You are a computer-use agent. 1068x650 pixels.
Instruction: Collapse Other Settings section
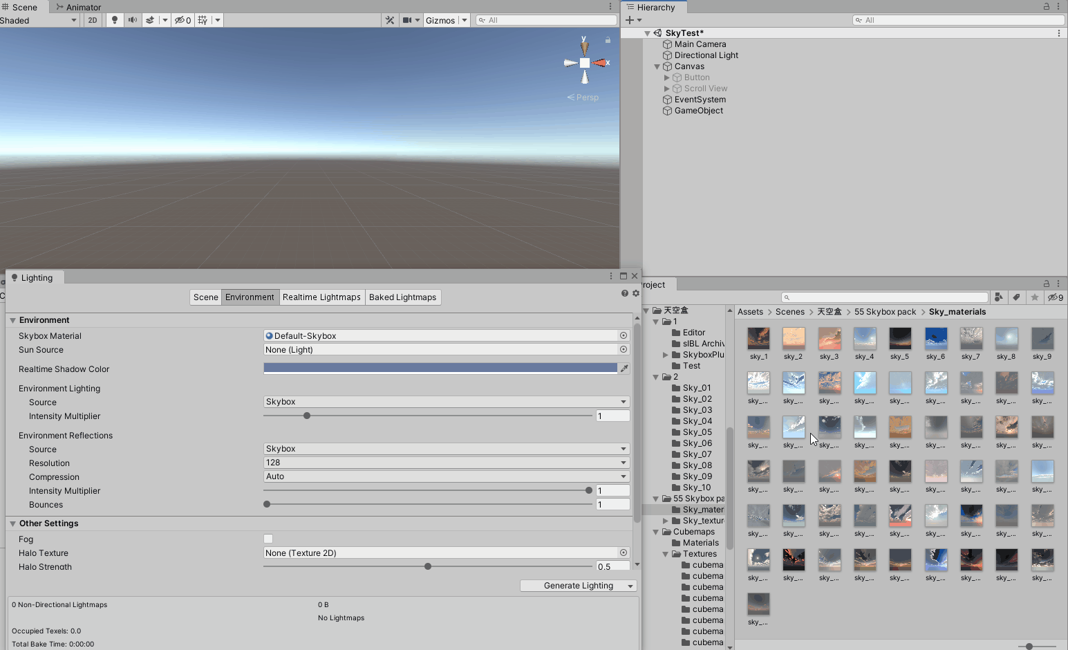(x=12, y=523)
